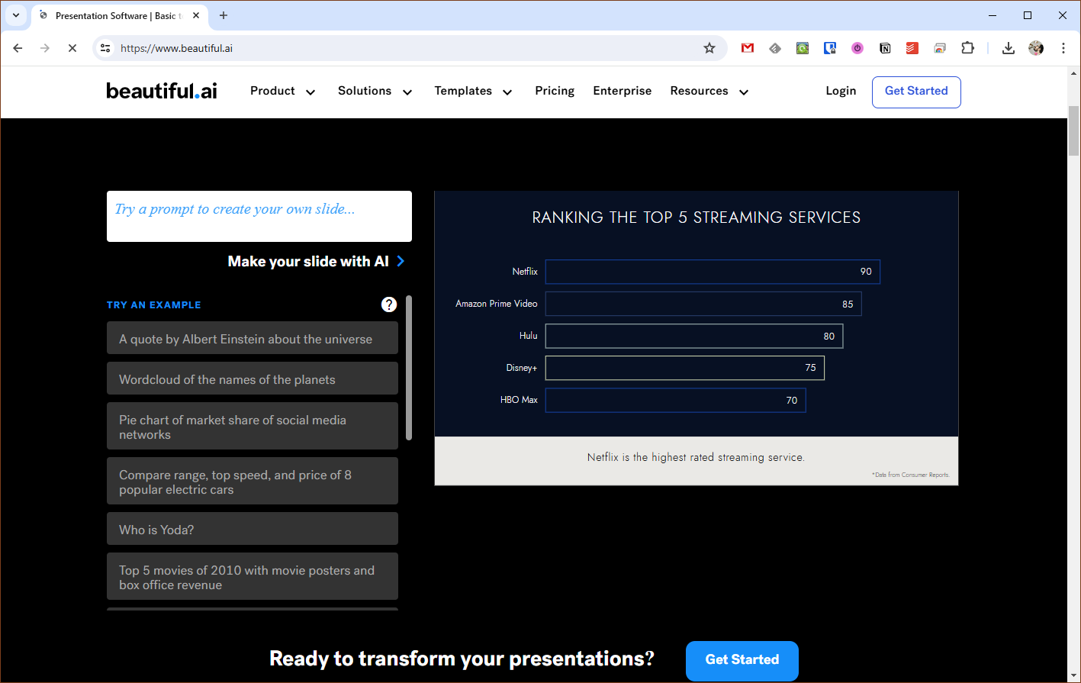Open Chrome three-dot menu
The height and width of the screenshot is (683, 1081).
pos(1063,48)
